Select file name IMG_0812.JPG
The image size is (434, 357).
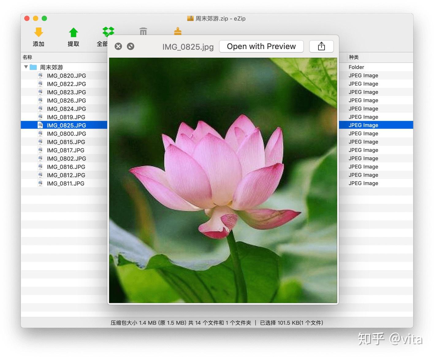[66, 175]
